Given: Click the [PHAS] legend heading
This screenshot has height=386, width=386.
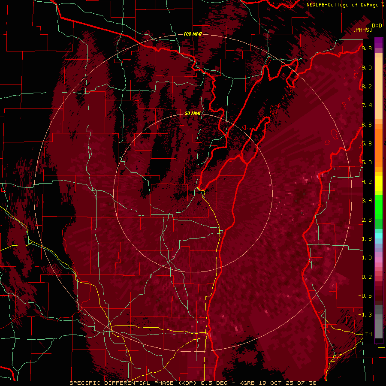Looking at the screenshot, I should point(362,30).
